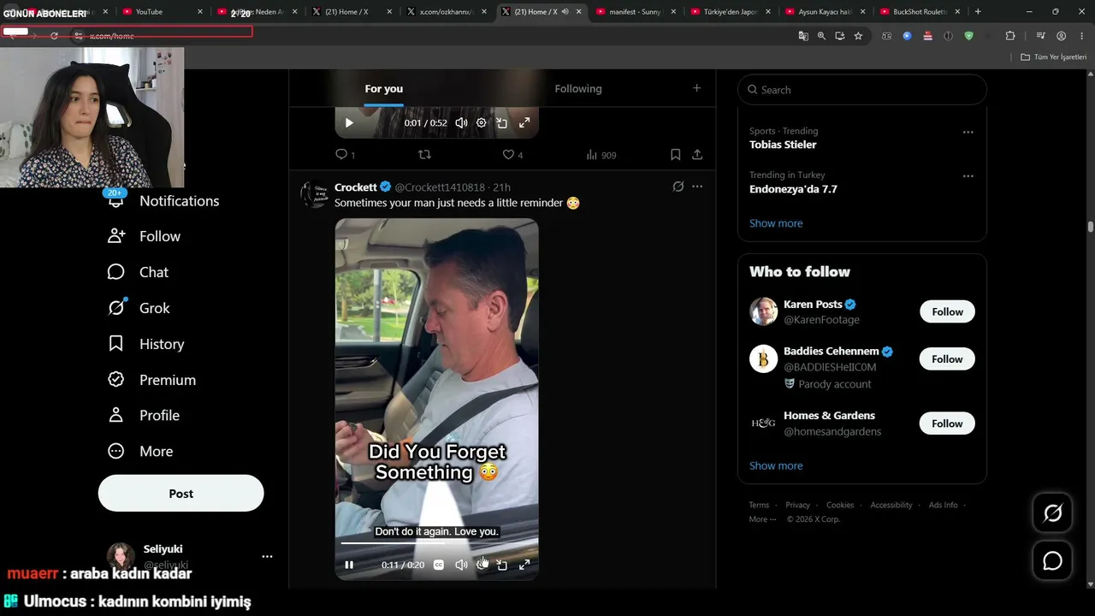Toggle closed captions on Crockett video
This screenshot has width=1095, height=616.
point(439,565)
